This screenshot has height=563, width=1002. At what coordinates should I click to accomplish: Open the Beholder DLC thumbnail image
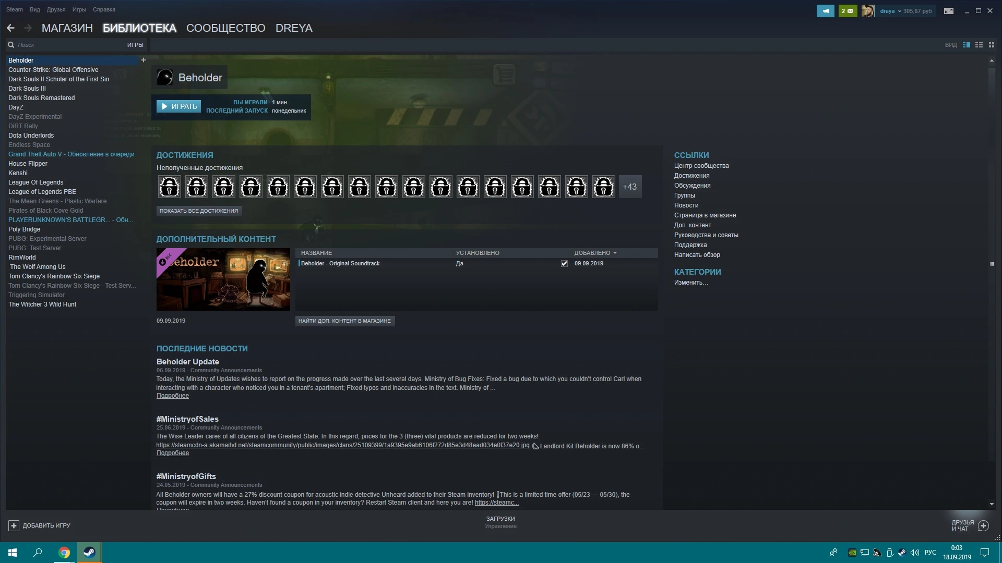[223, 279]
